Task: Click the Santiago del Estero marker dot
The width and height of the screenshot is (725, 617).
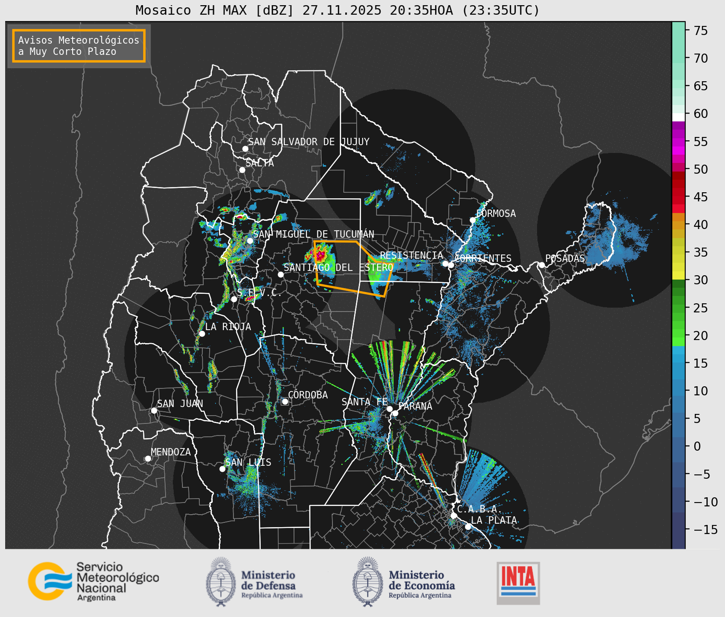Action: coord(281,274)
